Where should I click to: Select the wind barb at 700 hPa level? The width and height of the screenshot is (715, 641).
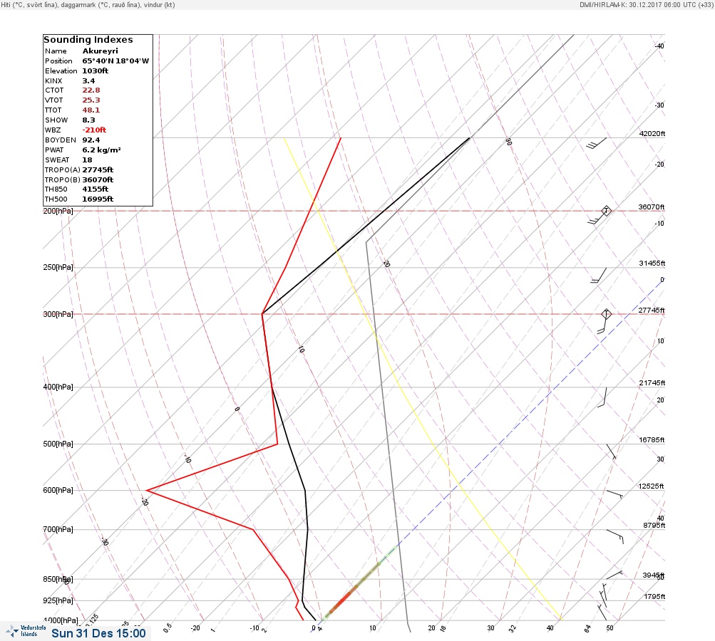614,537
